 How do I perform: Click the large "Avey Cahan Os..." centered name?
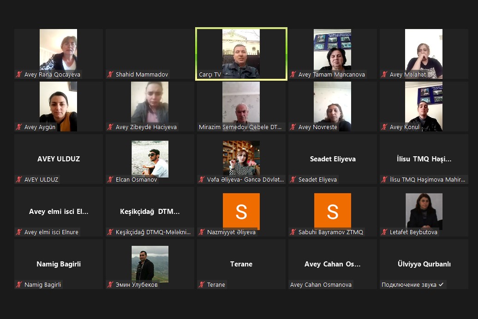(333, 264)
